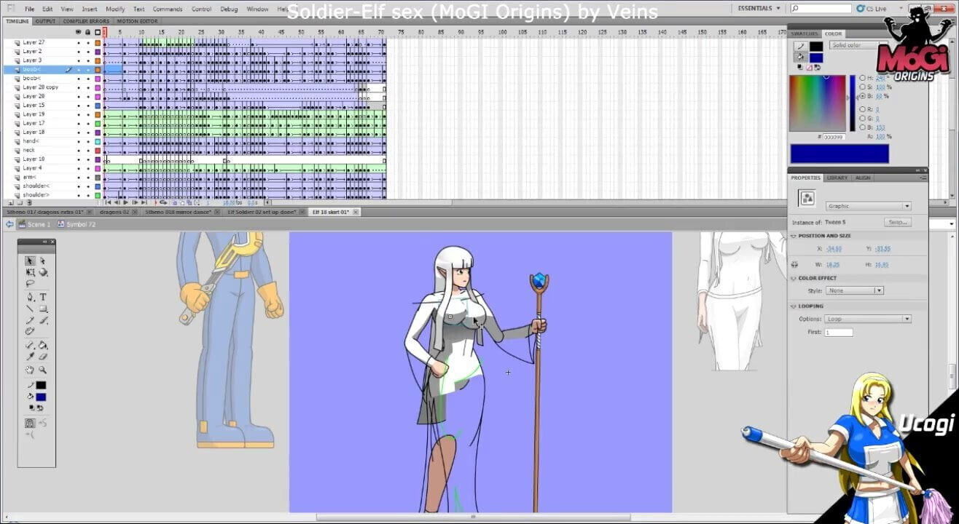Click the tools panel blue fill color swatch
The image size is (959, 524).
(x=41, y=397)
